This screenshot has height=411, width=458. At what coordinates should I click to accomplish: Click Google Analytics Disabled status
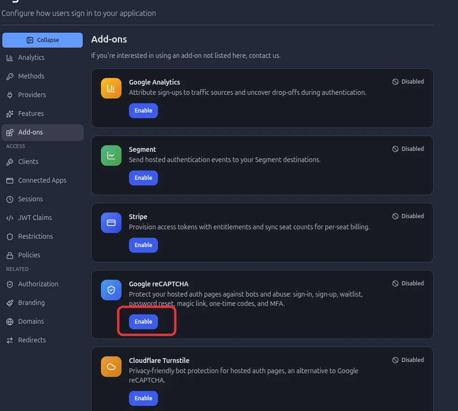coord(408,82)
